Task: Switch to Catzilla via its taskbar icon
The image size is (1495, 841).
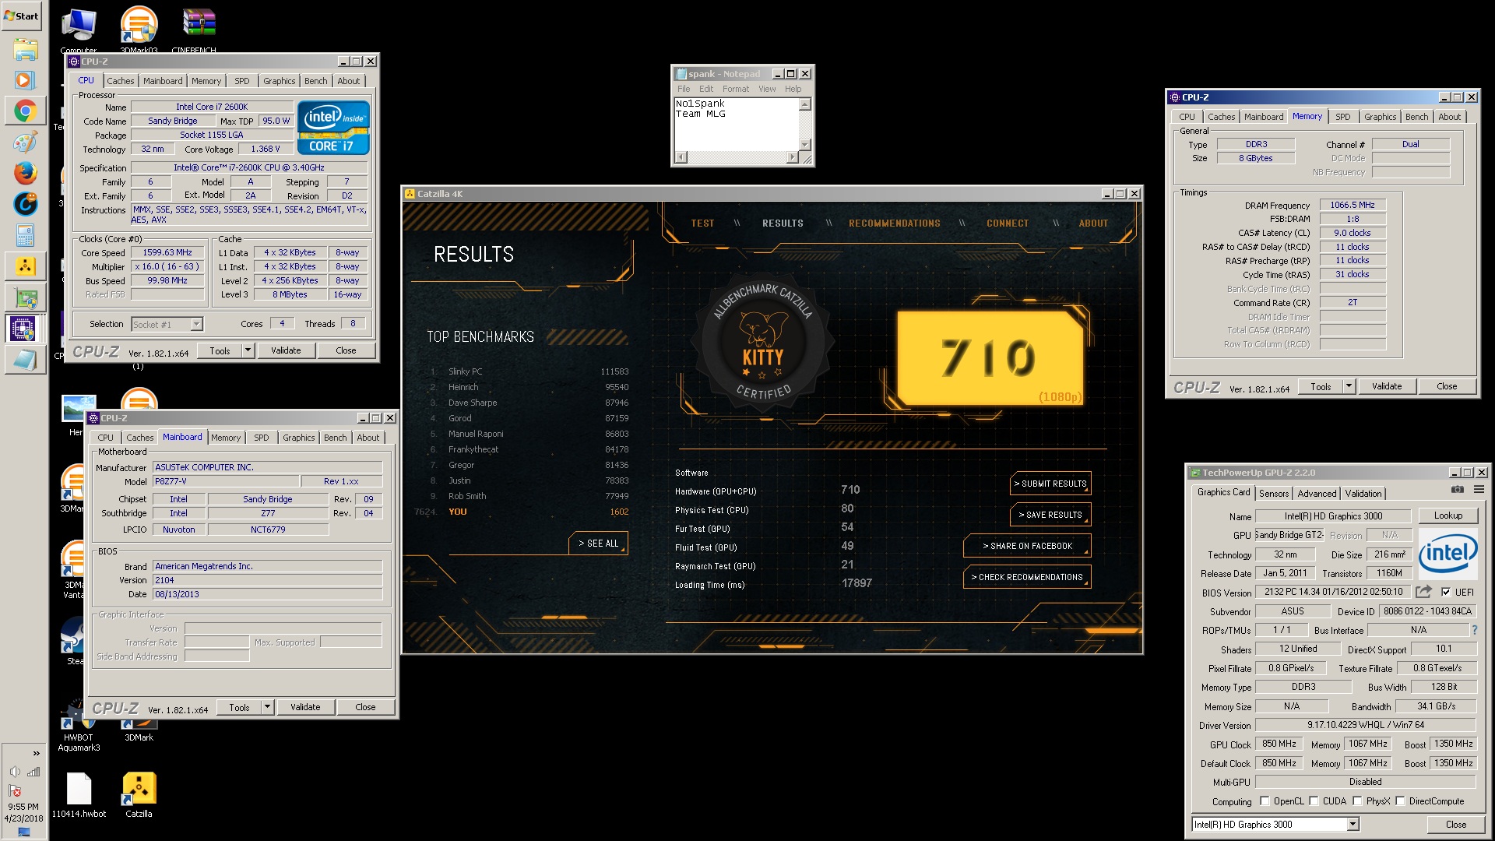Action: coord(25,266)
